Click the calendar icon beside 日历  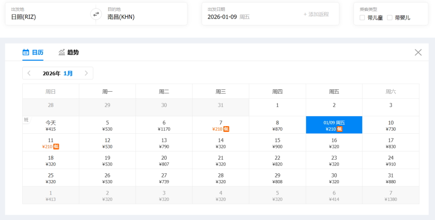pos(26,52)
